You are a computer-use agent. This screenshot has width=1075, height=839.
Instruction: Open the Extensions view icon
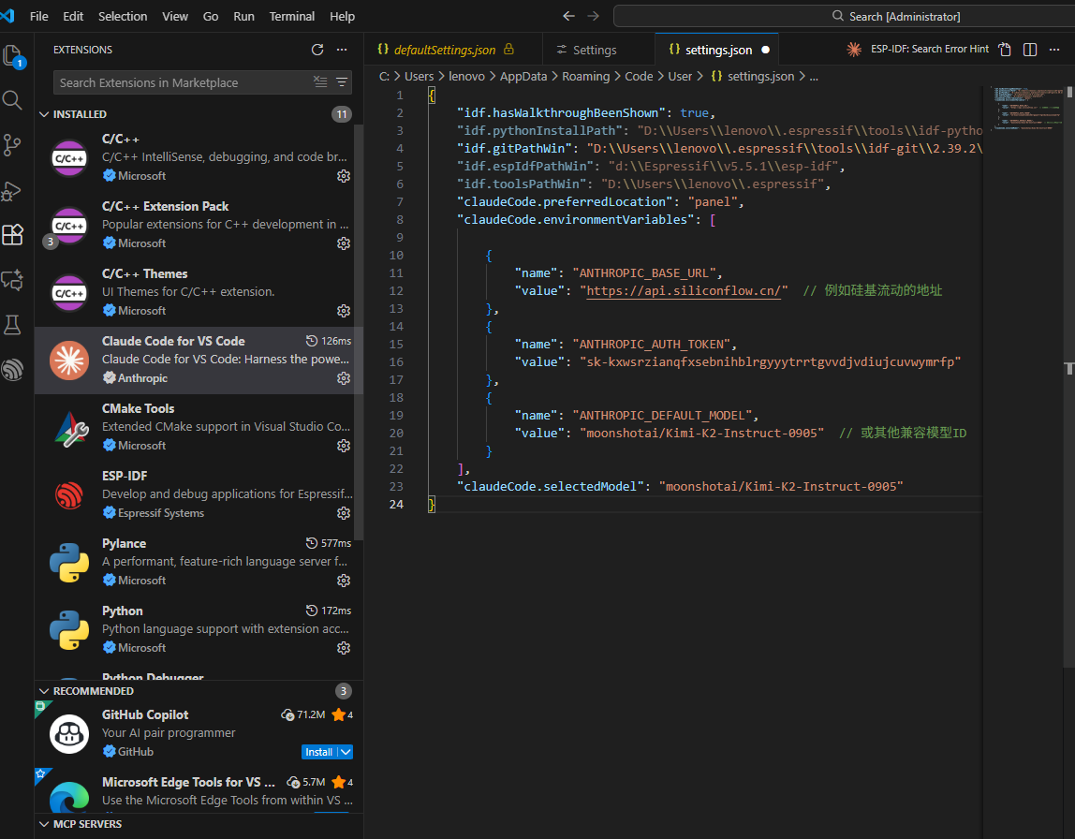13,234
